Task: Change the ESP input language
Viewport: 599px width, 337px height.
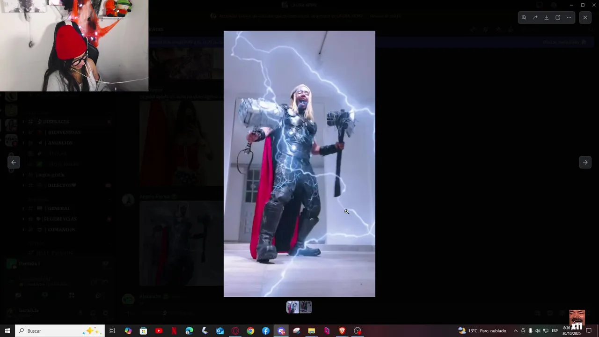Action: point(555,331)
